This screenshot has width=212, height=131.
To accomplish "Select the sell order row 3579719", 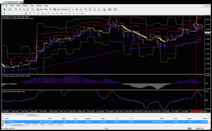I will tap(106, 122).
